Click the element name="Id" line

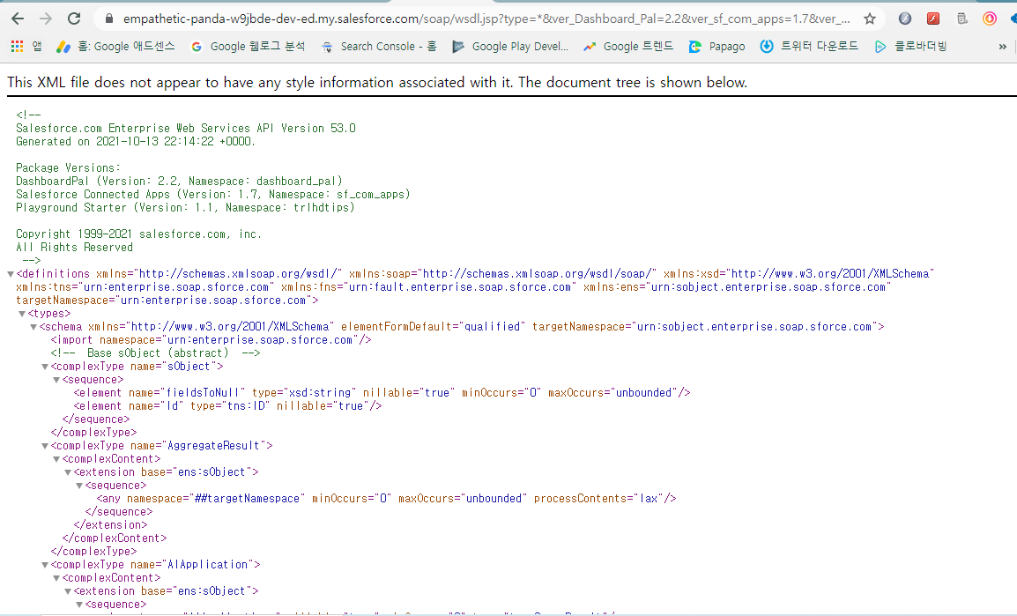[227, 406]
